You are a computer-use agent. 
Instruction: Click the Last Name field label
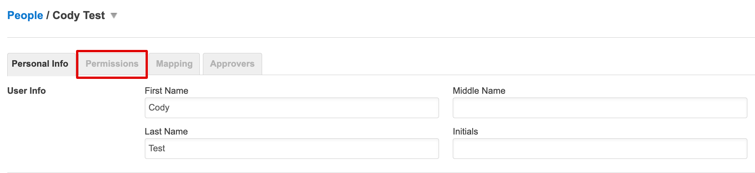coord(166,131)
